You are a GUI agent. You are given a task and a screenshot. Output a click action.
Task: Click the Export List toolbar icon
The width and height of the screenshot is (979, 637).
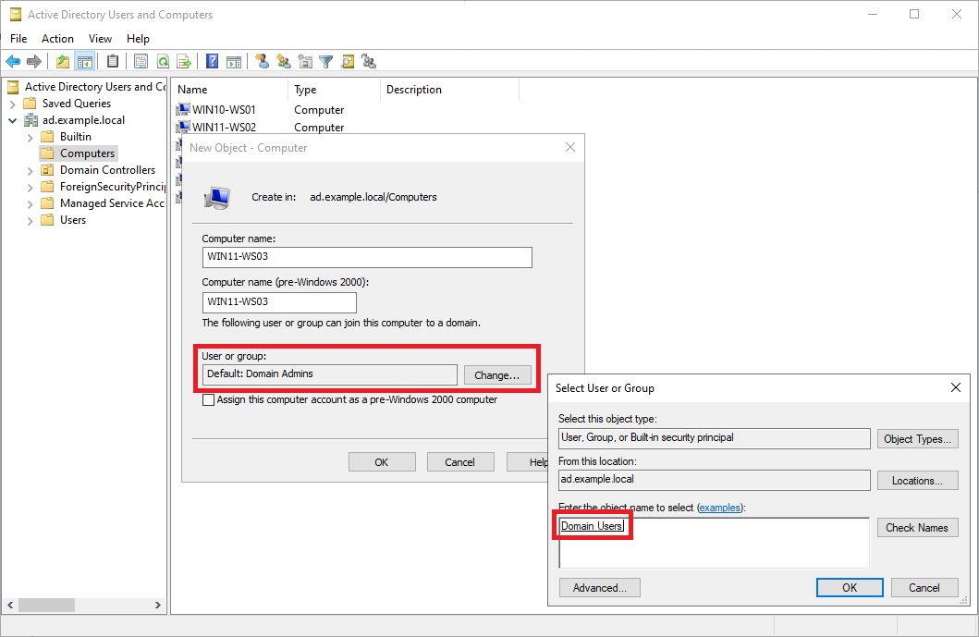184,61
